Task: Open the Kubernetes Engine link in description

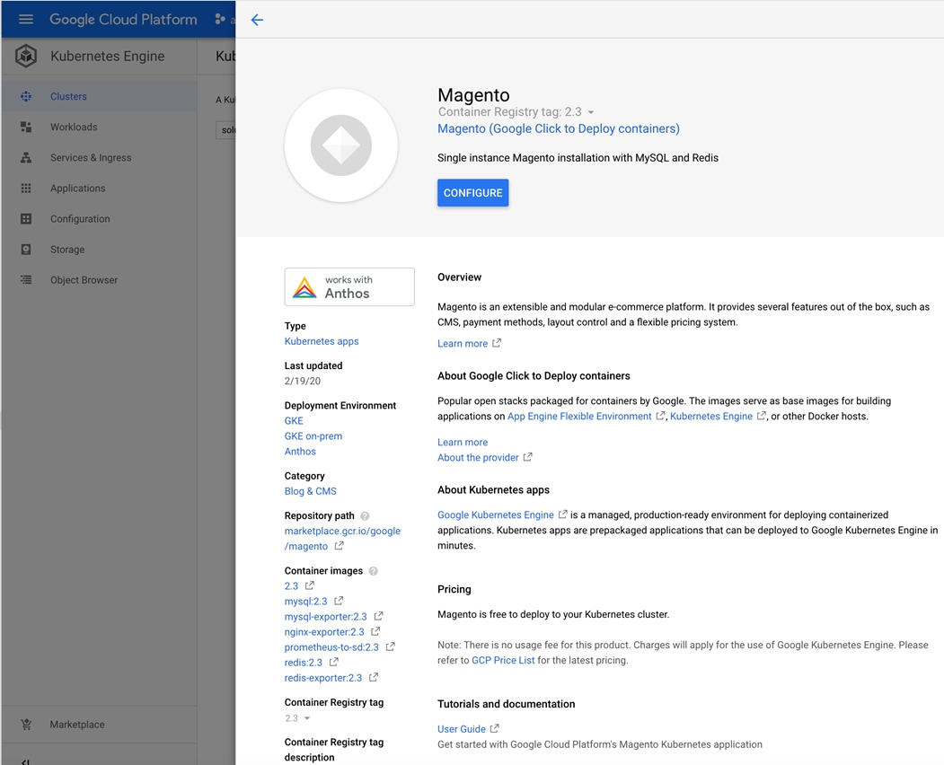Action: pos(711,417)
